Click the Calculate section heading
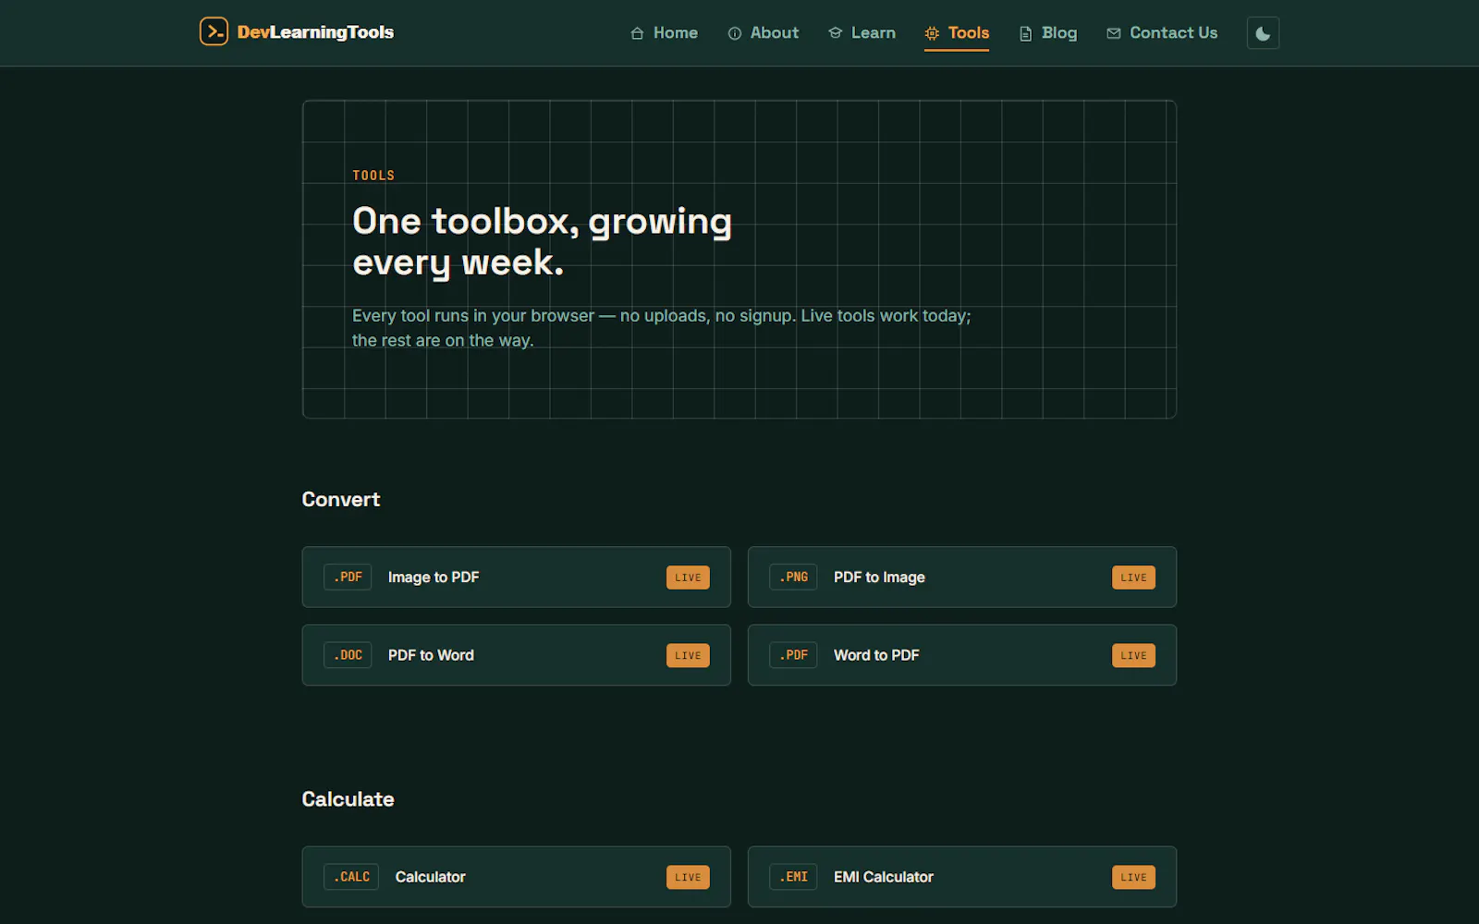 pyautogui.click(x=348, y=799)
